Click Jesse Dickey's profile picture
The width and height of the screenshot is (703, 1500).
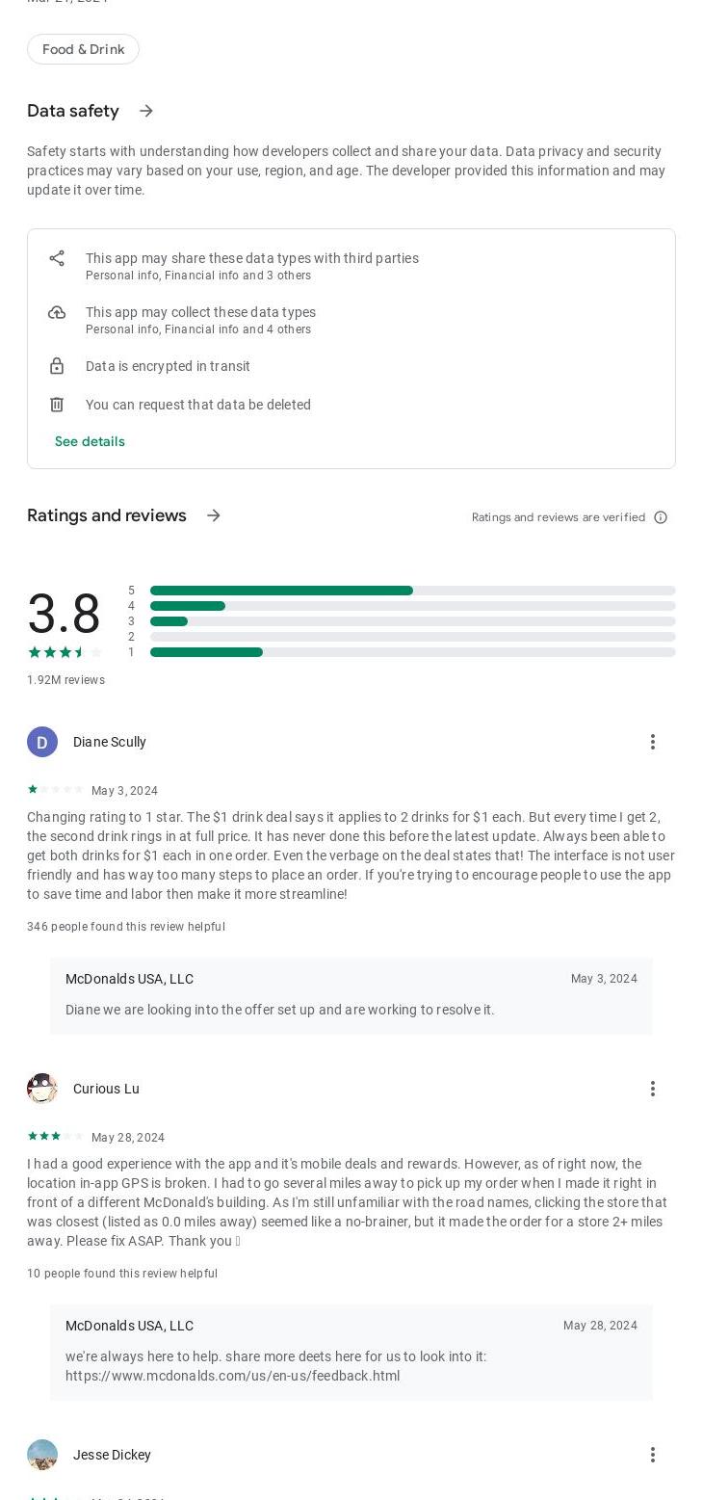[x=42, y=1455]
